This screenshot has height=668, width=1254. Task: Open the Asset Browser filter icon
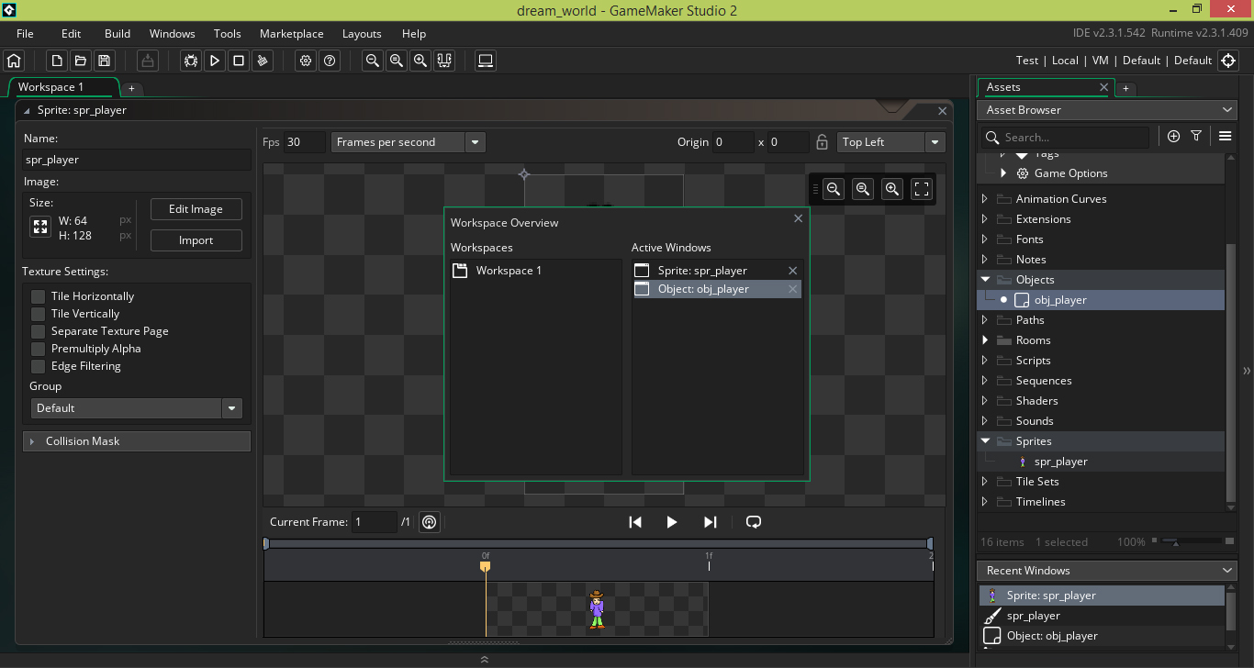coord(1196,136)
